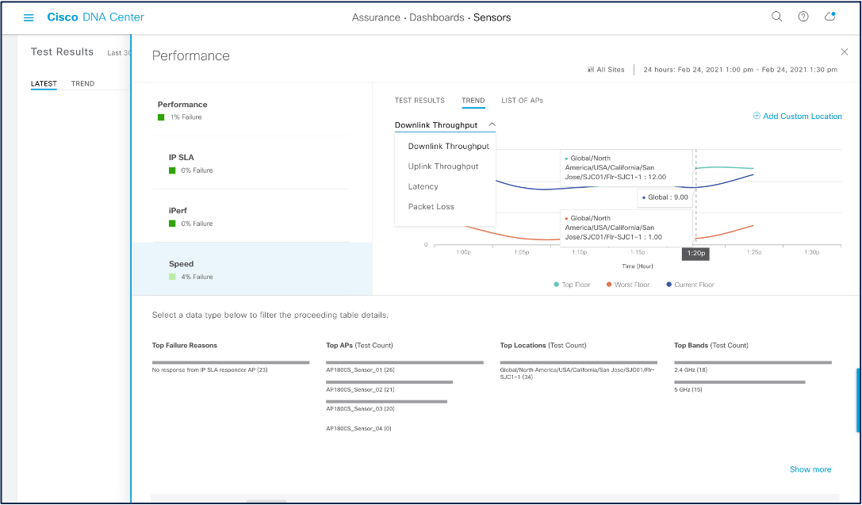Click the Cisco DNA Center logo
Image resolution: width=862 pixels, height=505 pixels.
click(x=96, y=17)
